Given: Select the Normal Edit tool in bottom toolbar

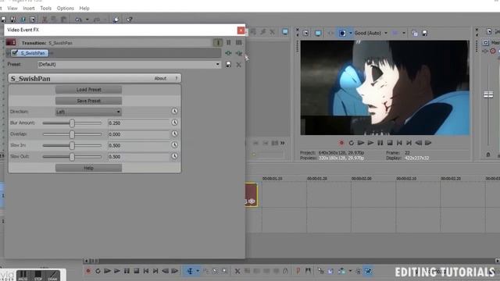Looking at the screenshot, I should click(x=190, y=271).
